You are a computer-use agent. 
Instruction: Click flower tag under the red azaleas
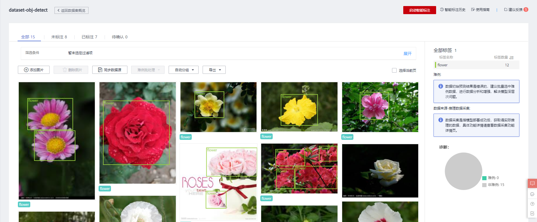[267, 198]
